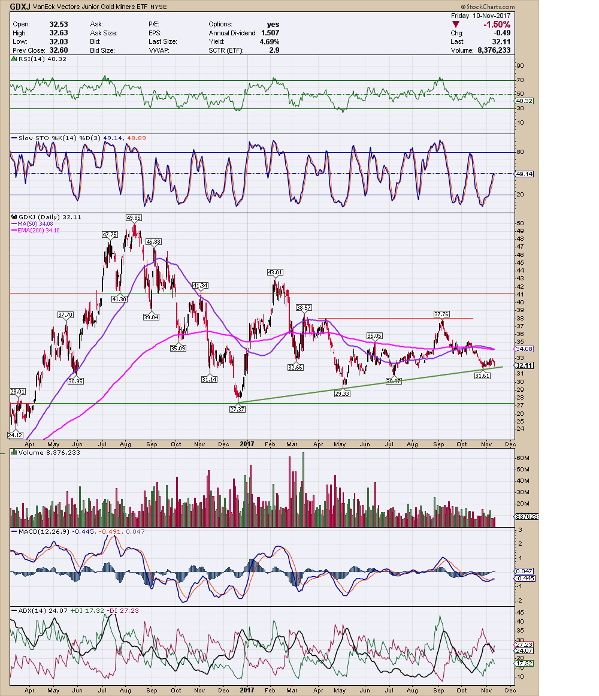Click the red down-triangle change indicator

455,25
